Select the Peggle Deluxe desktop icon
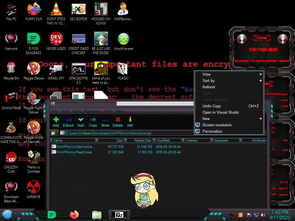Viewport: 295px width, 221px height. (34, 71)
